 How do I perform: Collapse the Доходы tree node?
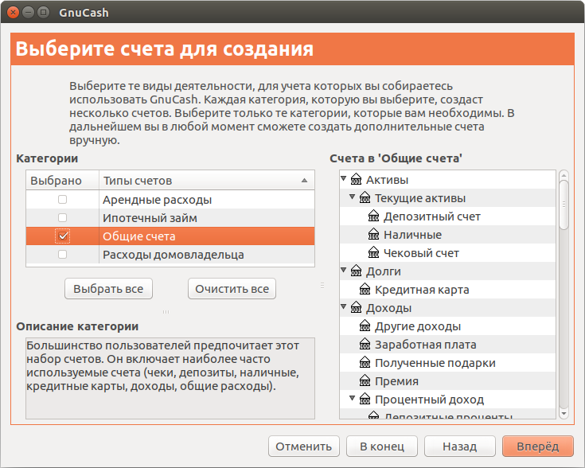(x=344, y=306)
